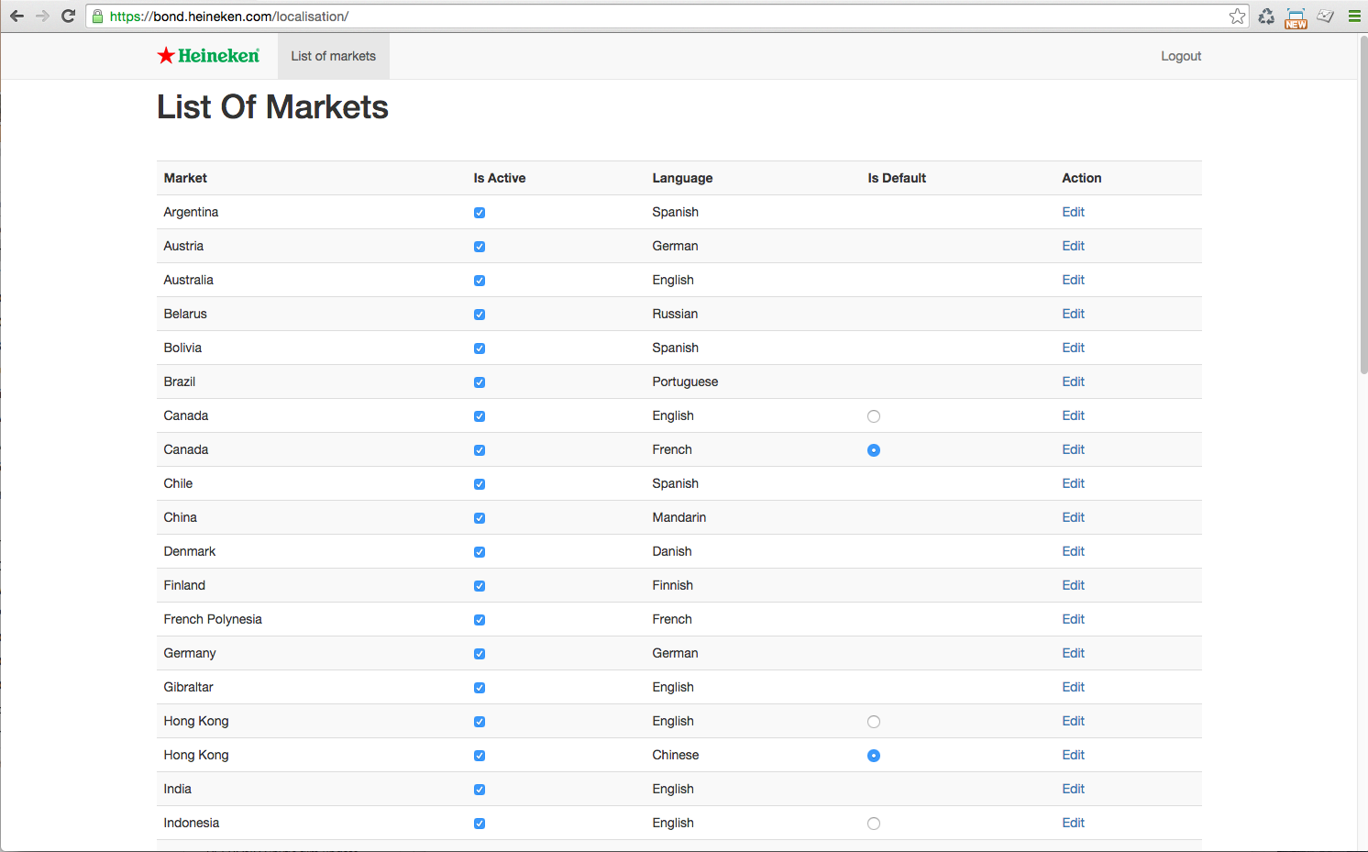
Task: Click the green padlock security icon
Action: click(x=98, y=17)
